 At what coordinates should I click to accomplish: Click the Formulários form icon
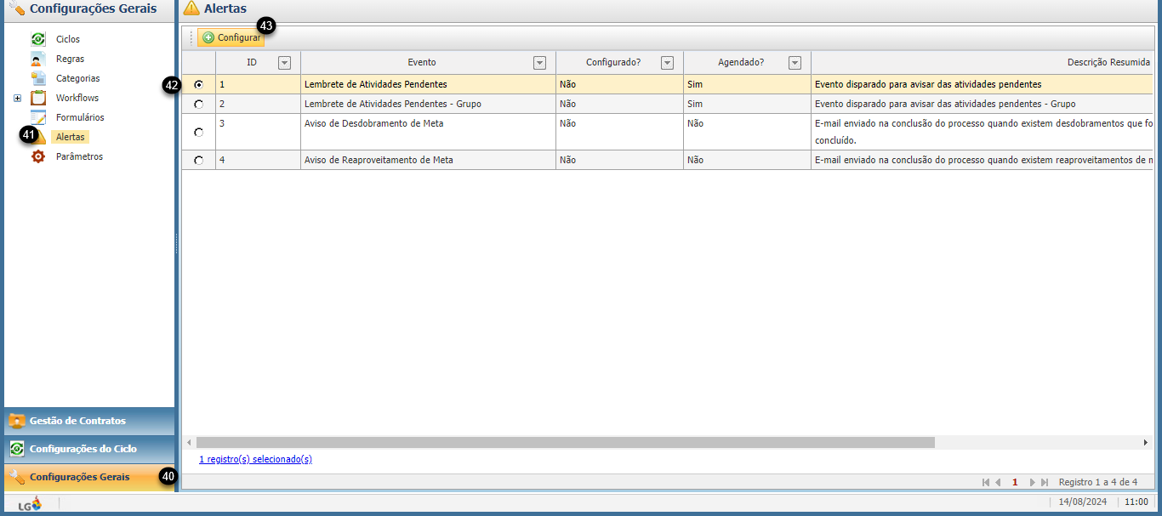[x=38, y=117]
